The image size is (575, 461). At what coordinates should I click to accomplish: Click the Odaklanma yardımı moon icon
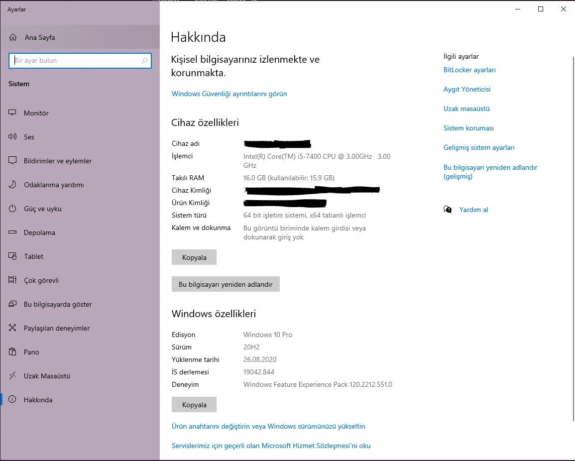pos(12,184)
